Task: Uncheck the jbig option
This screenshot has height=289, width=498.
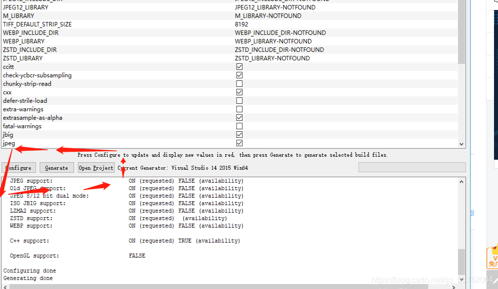Action: (239, 134)
